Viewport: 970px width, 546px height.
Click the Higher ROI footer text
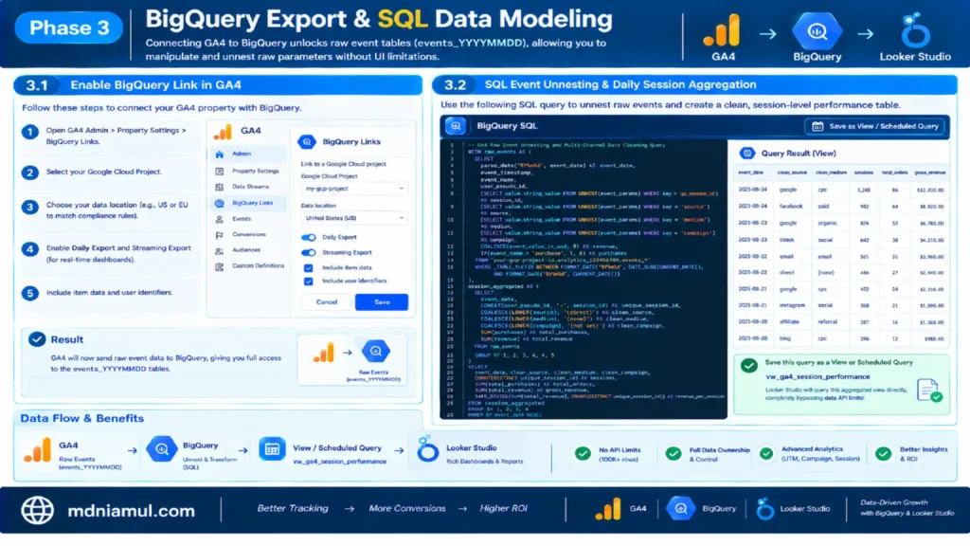503,508
